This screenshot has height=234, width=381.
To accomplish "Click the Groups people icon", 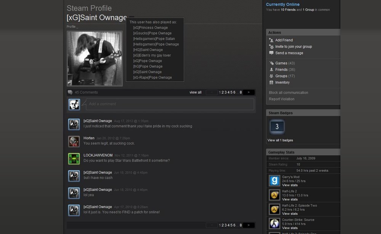I will tap(271, 76).
